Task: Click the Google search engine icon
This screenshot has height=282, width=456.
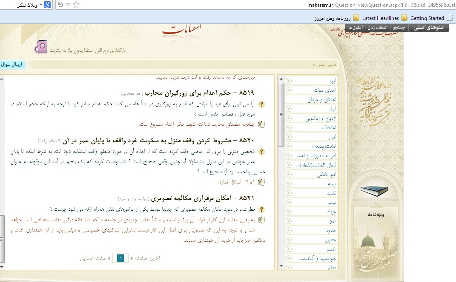Action: pyautogui.click(x=47, y=5)
